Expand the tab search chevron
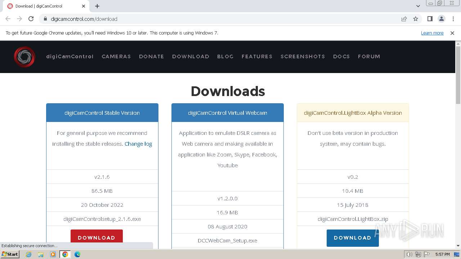The image size is (461, 259). click(418, 6)
